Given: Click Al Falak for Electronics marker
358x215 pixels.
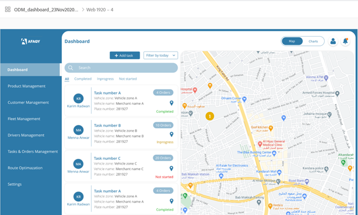Looking at the screenshot, I should [221, 176].
